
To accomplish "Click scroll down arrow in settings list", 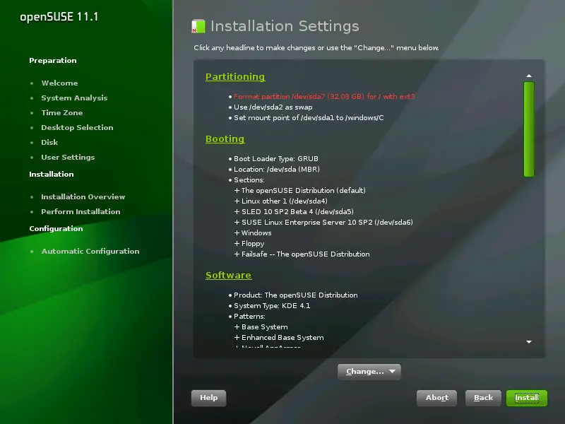I will (x=528, y=341).
